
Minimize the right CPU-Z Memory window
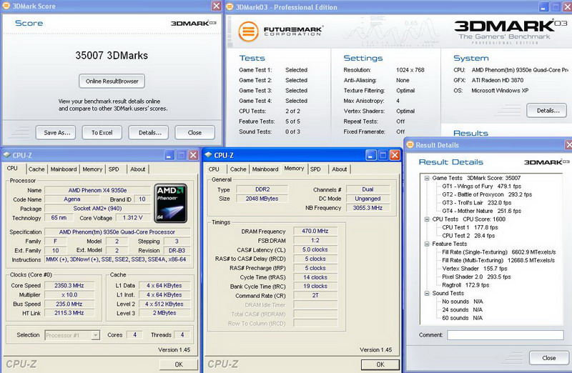pos(370,155)
